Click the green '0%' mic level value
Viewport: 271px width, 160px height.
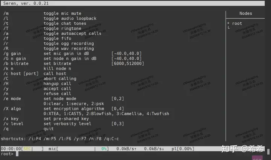click(x=104, y=149)
